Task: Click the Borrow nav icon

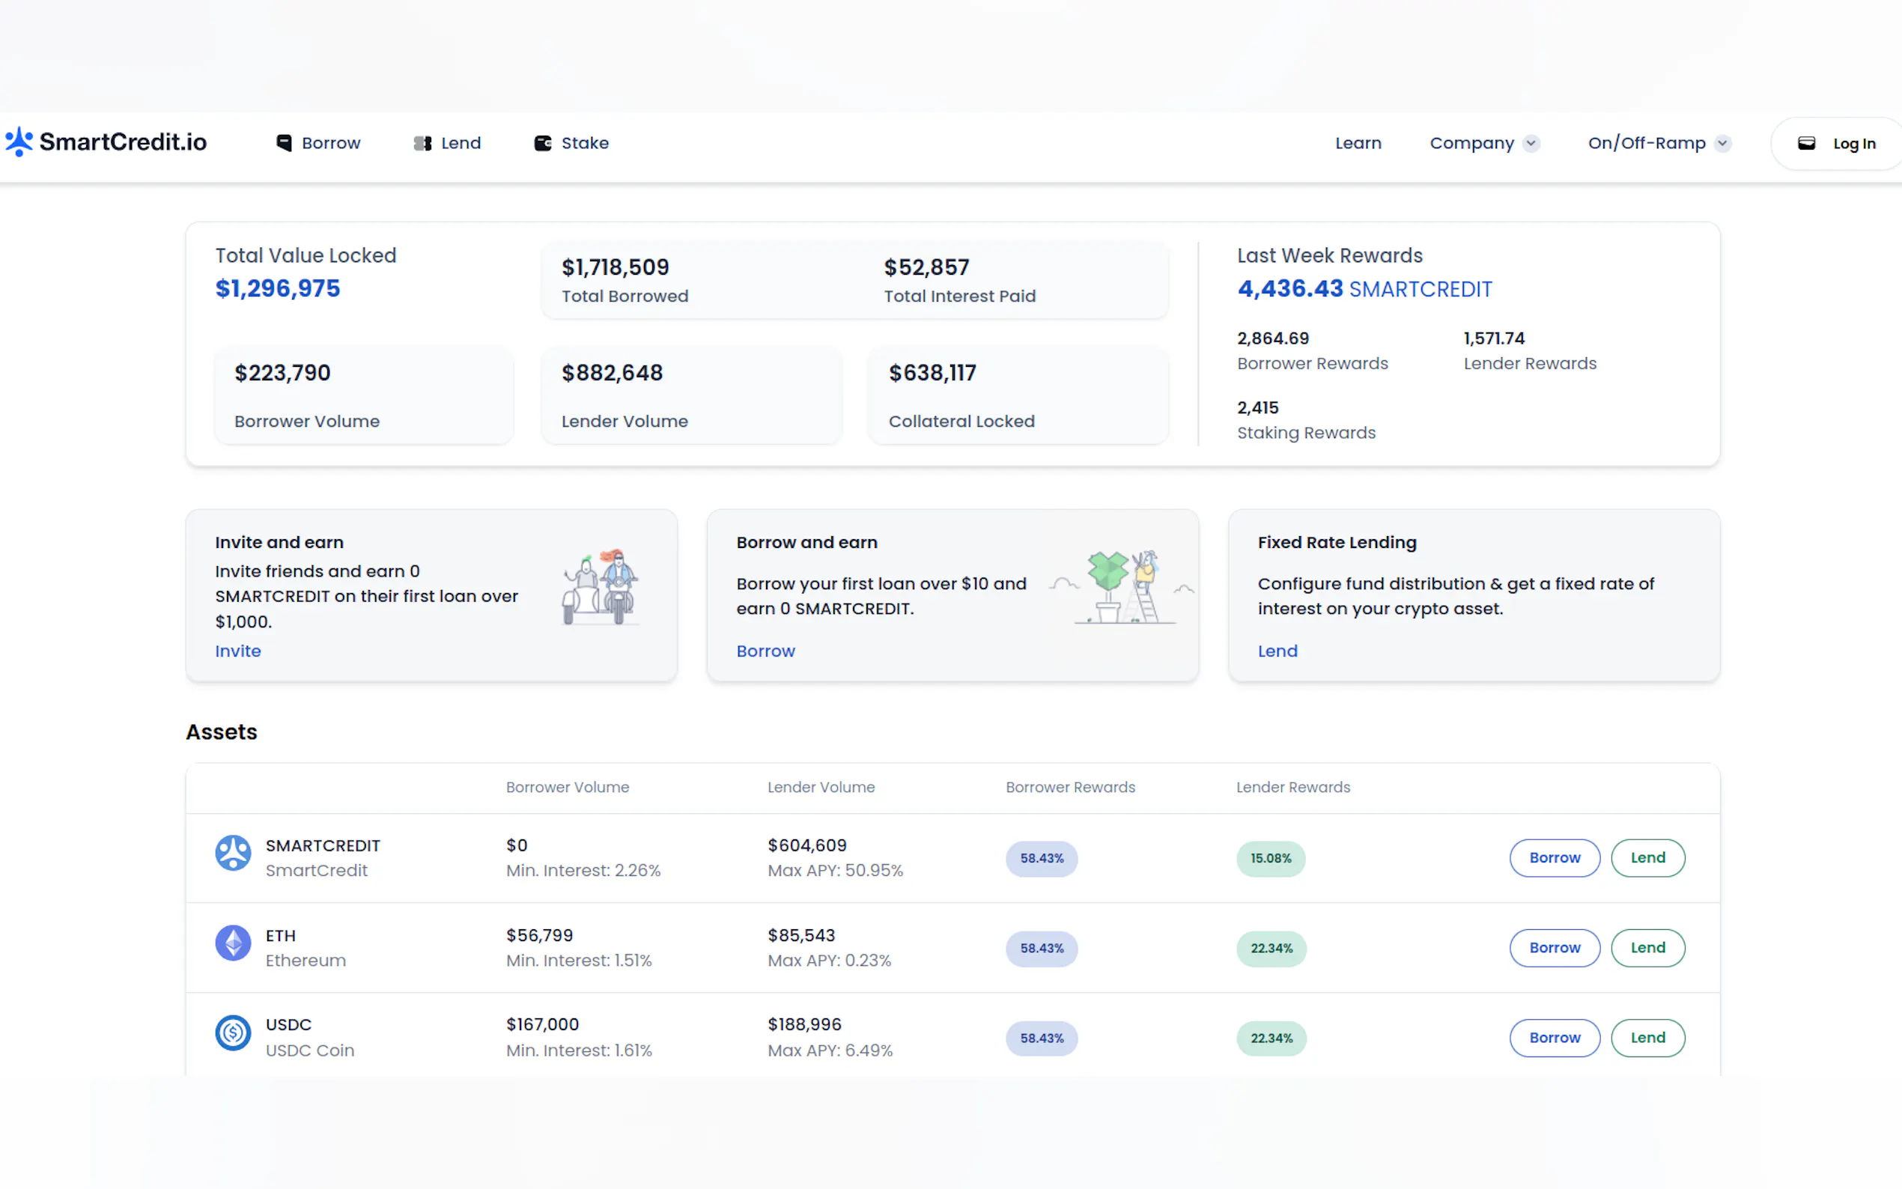Action: click(x=284, y=143)
